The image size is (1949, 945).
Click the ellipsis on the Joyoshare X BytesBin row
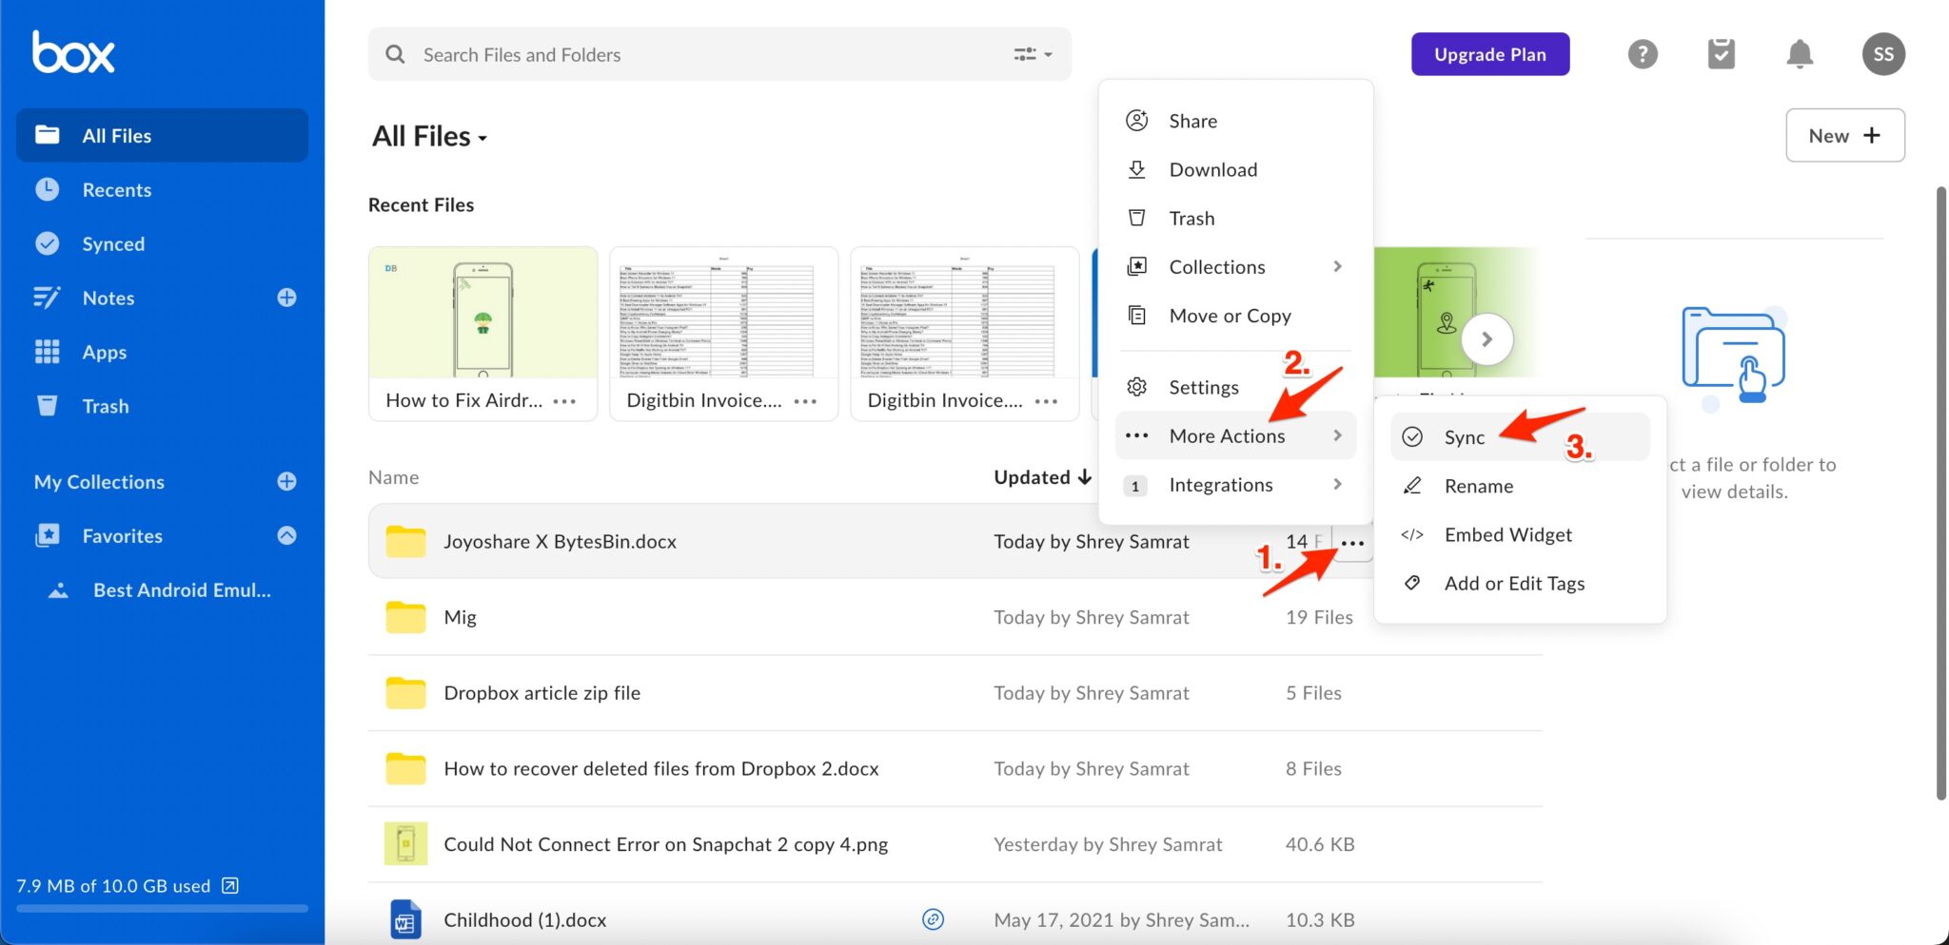1352,541
